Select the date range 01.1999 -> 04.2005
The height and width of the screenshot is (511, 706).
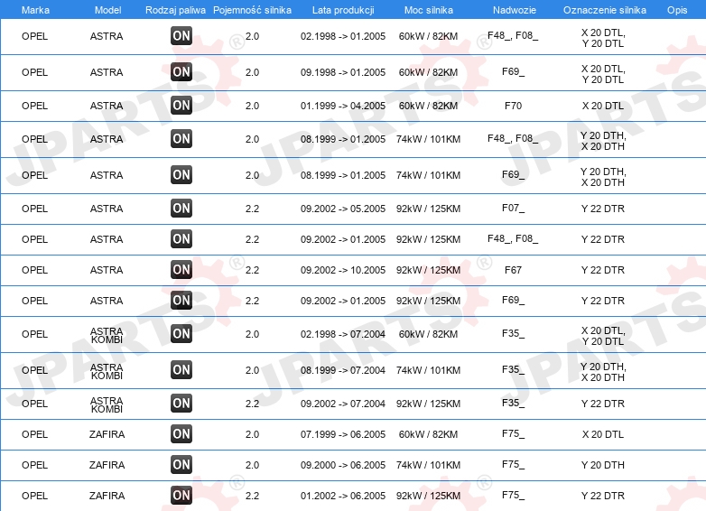coord(343,106)
